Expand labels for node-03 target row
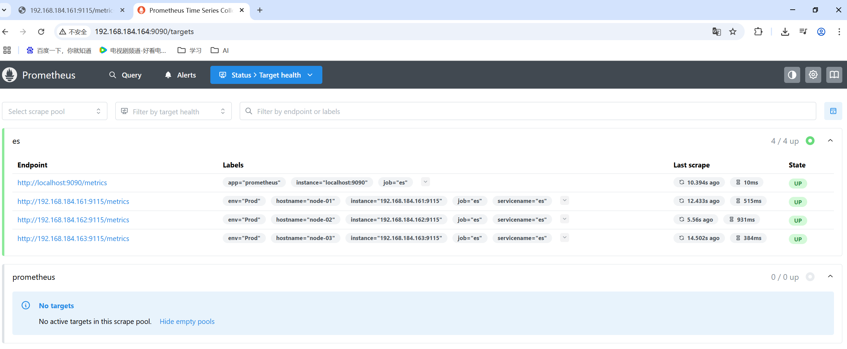The height and width of the screenshot is (349, 847). point(564,238)
